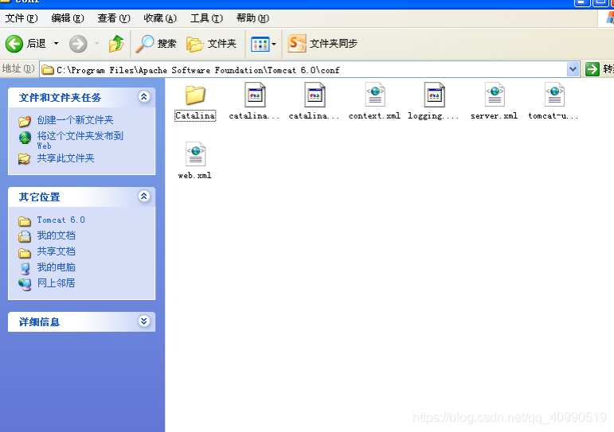Click 共享此文件夹 link
614x432 pixels.
pos(66,158)
